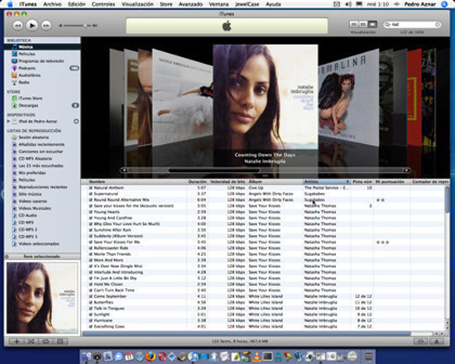Sort songs by Duración column

click(x=198, y=182)
